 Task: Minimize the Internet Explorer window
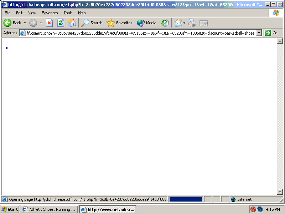[268, 5]
